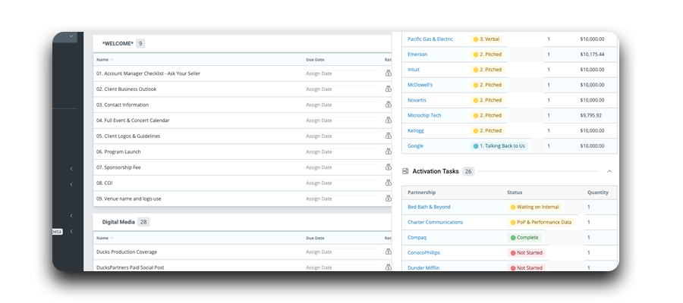The height and width of the screenshot is (303, 683).
Task: Open the Novartis partnership link
Action: (417, 100)
